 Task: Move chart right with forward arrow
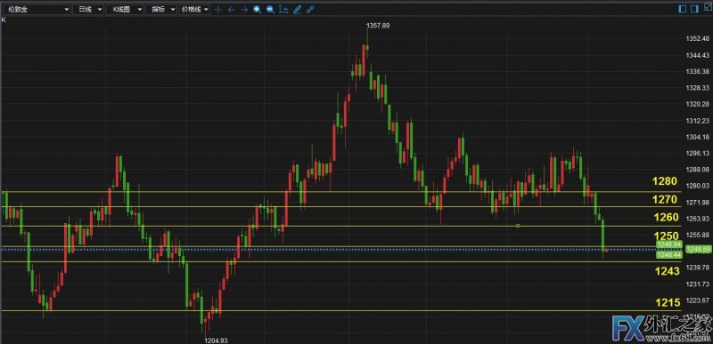244,10
